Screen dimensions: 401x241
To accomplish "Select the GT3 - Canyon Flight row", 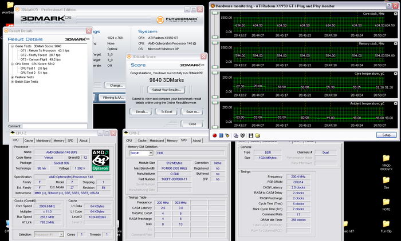I will click(x=41, y=59).
